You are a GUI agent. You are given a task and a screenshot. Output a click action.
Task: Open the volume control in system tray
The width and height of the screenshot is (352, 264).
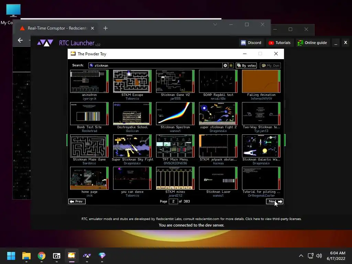[x=319, y=256]
